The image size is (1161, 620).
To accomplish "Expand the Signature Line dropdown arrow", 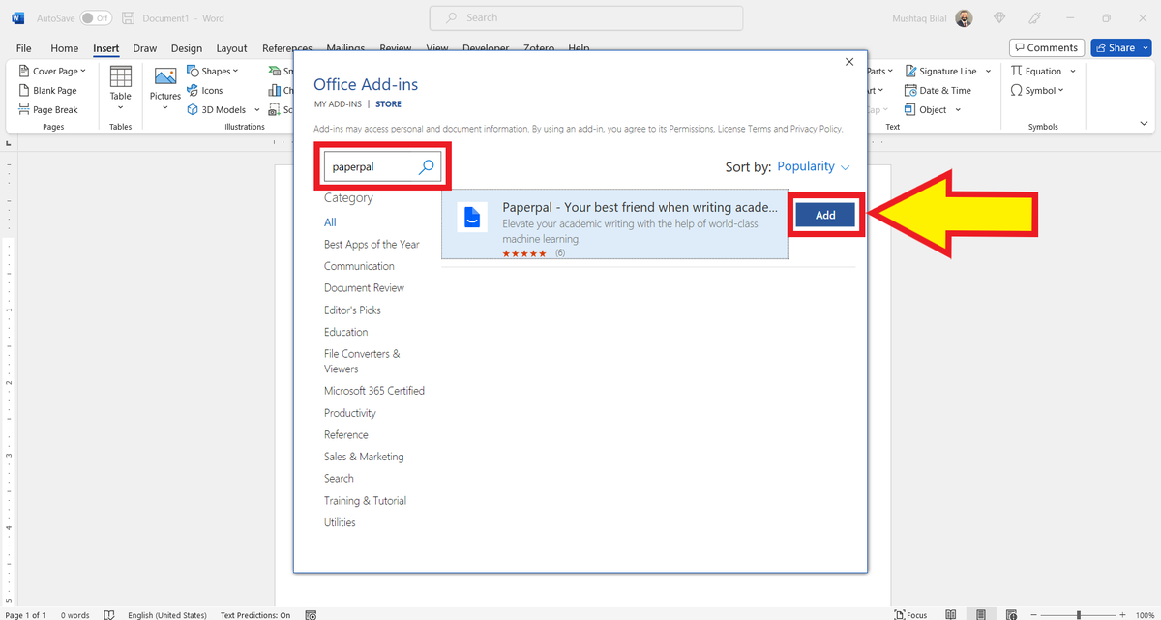I will (988, 71).
